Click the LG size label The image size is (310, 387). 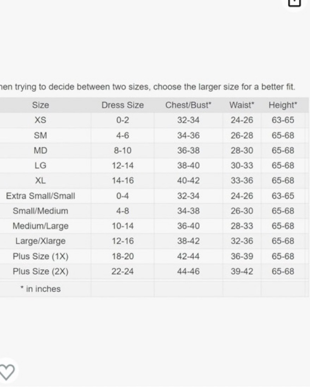[x=41, y=166]
